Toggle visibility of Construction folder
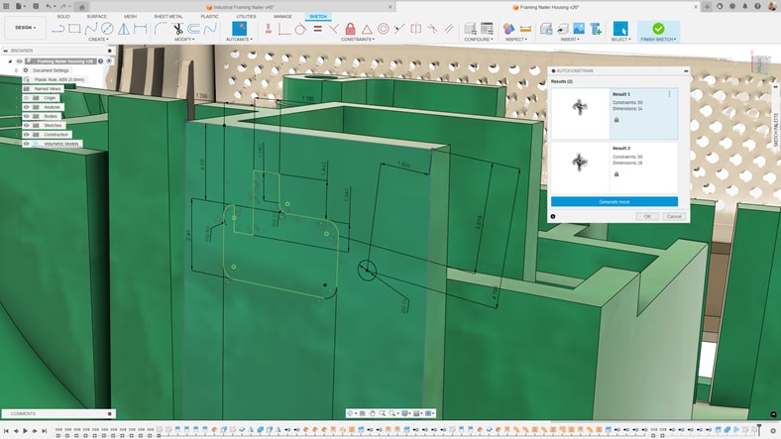781x439 pixels. pos(27,135)
